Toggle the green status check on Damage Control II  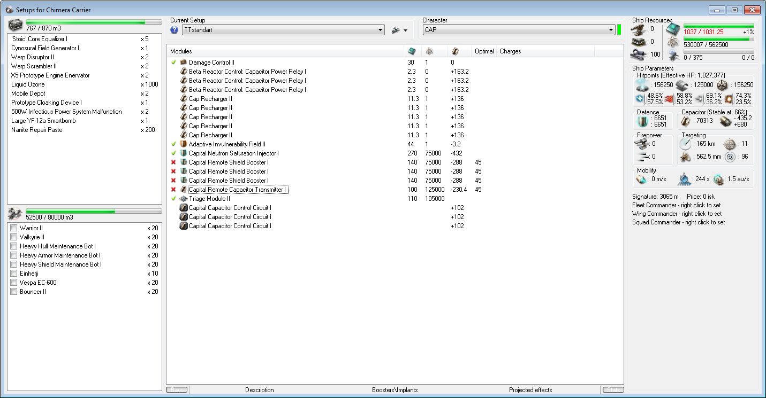tap(173, 63)
